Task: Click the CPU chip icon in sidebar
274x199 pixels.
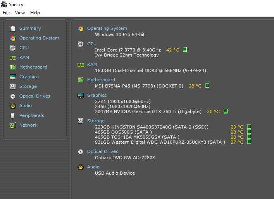Action: (13, 48)
